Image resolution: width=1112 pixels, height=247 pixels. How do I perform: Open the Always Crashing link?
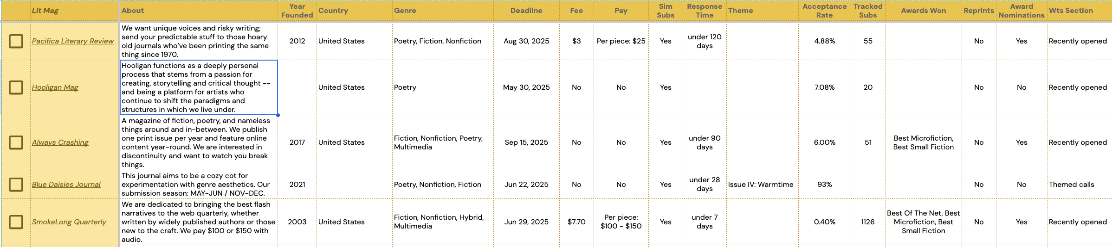tap(60, 142)
